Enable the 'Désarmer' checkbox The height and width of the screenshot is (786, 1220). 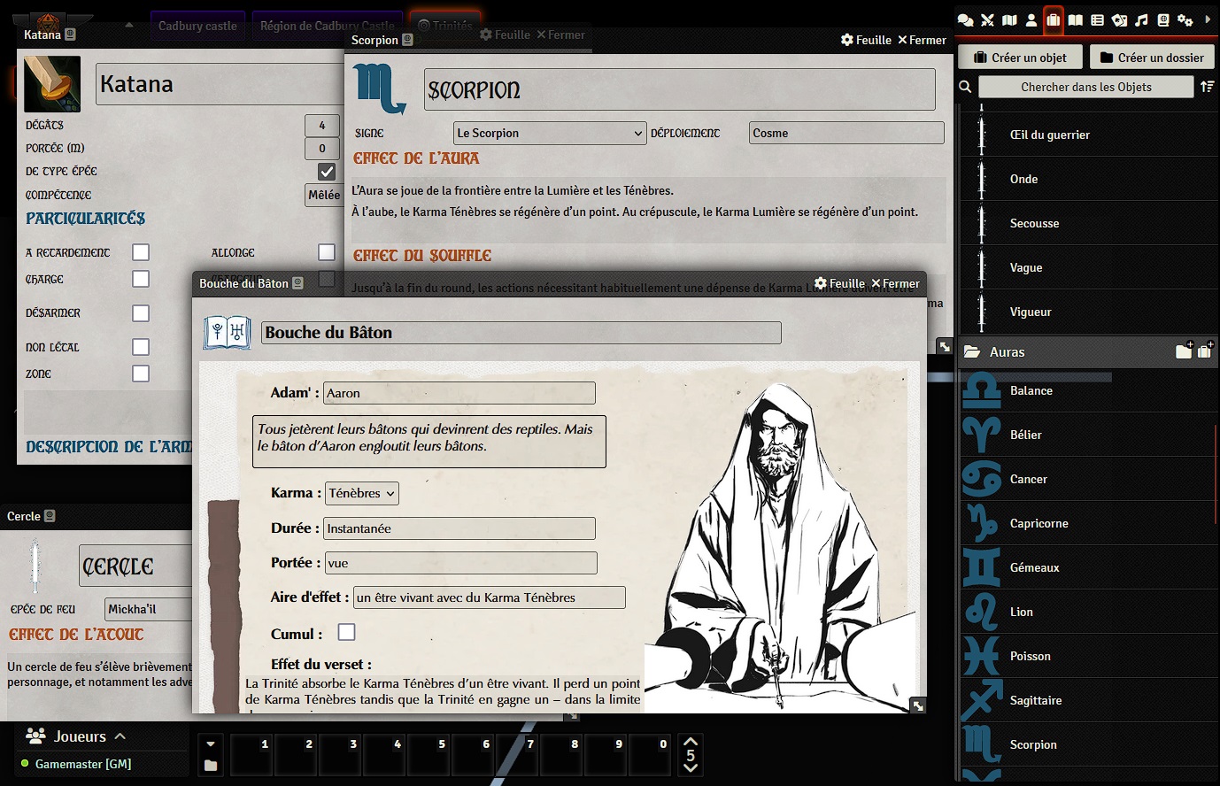141,313
